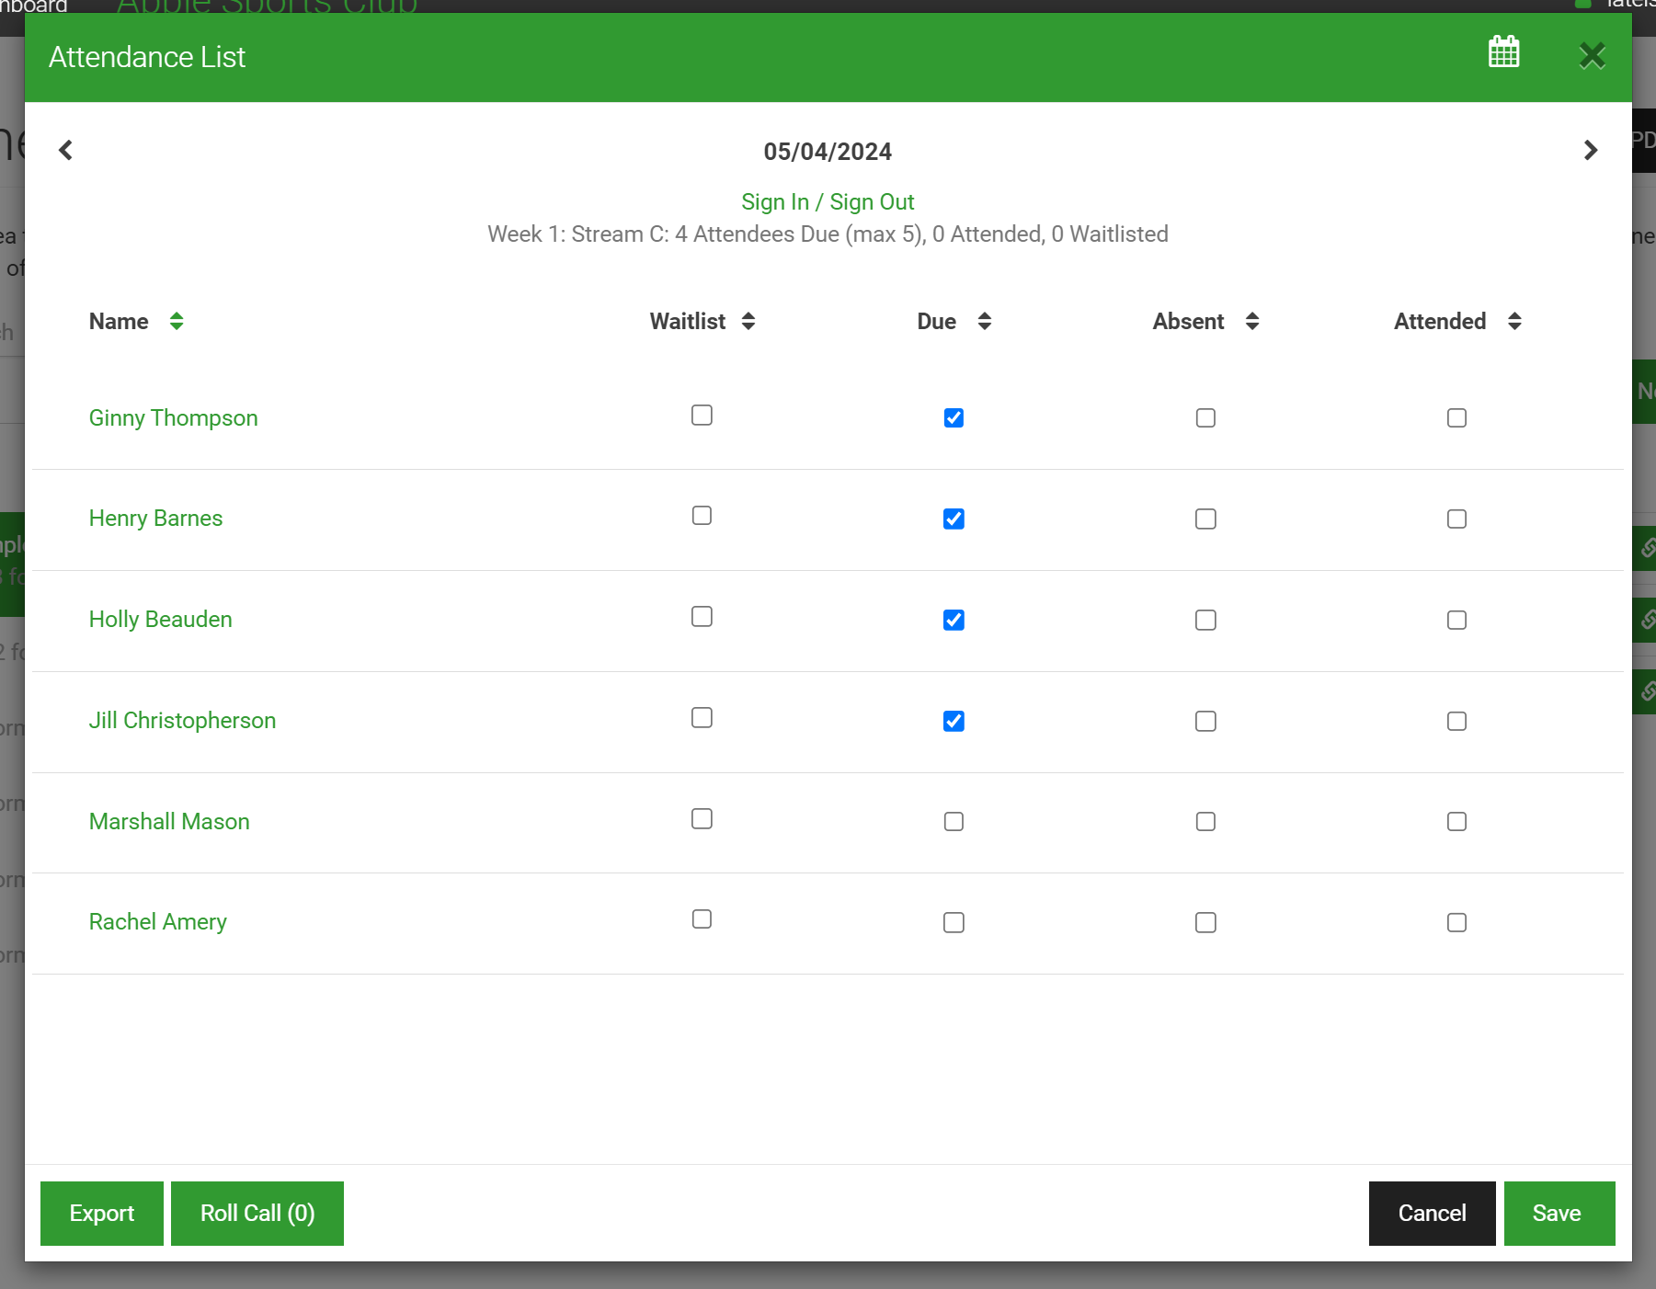Mark Ginny Thompson as Absent
Screen dimensions: 1656x1289
[1205, 418]
